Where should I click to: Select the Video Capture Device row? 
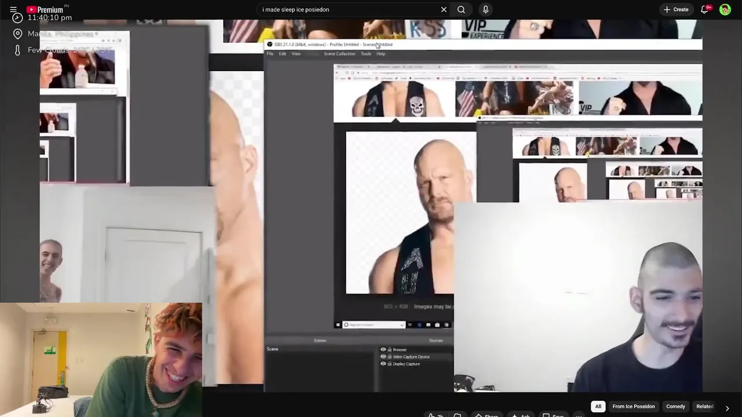pyautogui.click(x=416, y=357)
